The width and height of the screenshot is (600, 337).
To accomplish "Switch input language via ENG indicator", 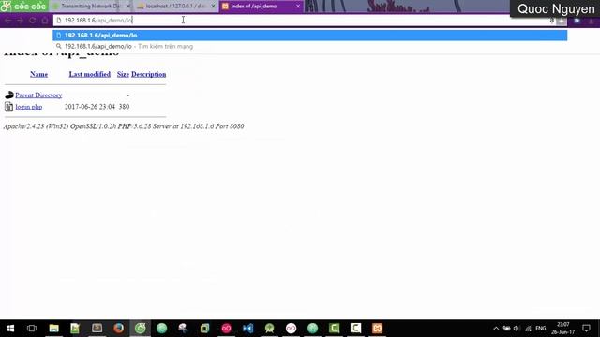I will tap(541, 329).
